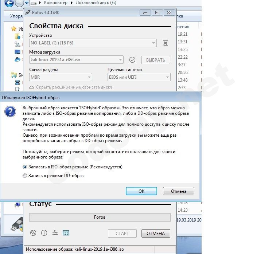Image resolution: width=280 pixels, height=254 pixels.
Task: Click the Rufus title bar app icon
Action: [28, 12]
